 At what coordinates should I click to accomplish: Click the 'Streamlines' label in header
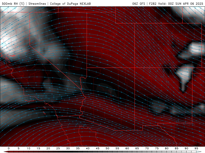point(37,4)
